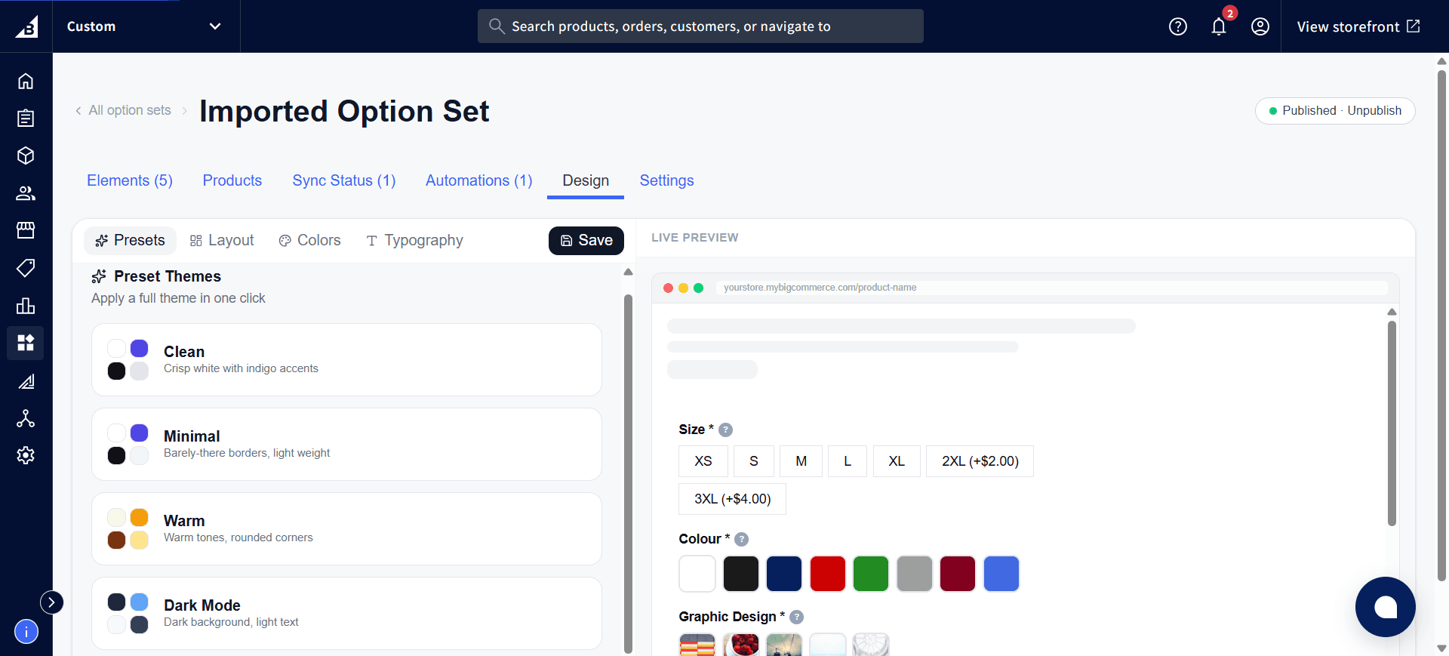Open Storefront icon in sidebar
Viewport: 1449px width, 656px height.
26,230
